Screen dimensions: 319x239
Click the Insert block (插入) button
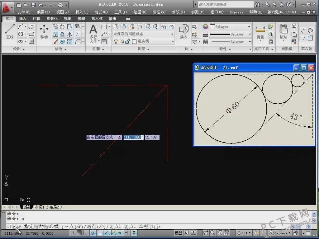183,31
